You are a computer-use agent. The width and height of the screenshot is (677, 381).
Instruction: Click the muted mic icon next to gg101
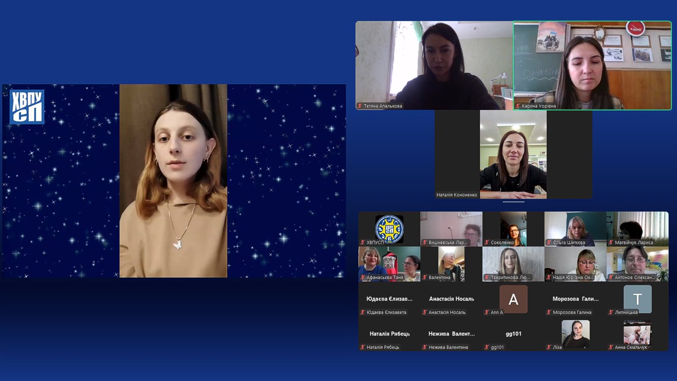click(x=487, y=347)
